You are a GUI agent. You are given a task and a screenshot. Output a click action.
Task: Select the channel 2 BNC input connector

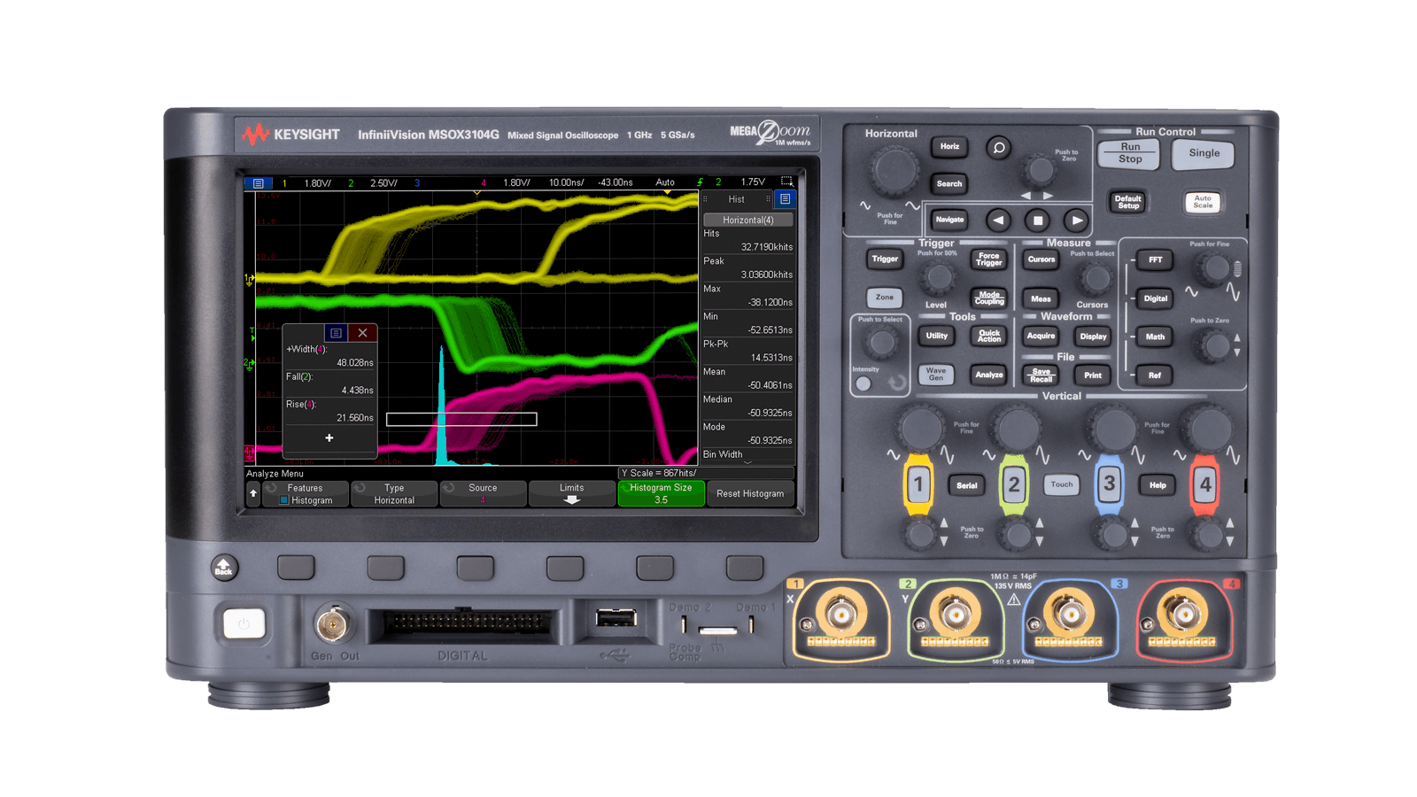[x=955, y=614]
